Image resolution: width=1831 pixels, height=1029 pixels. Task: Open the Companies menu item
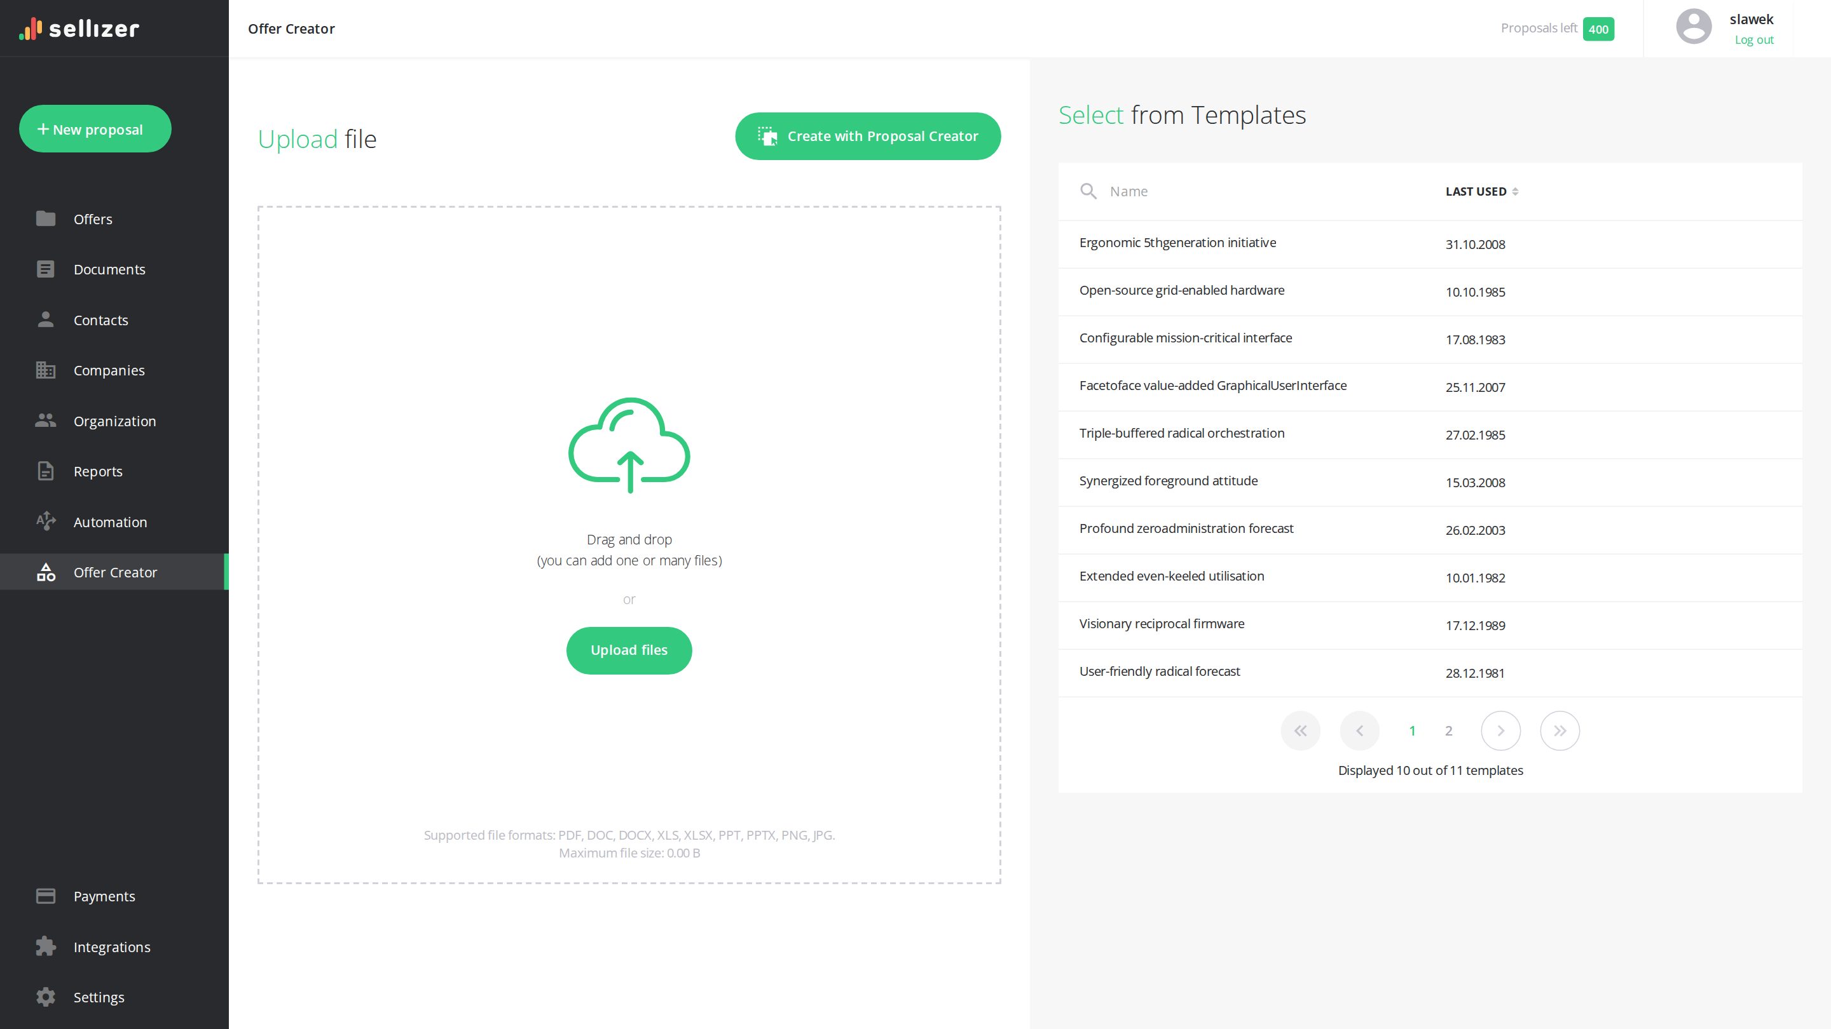[x=114, y=370]
